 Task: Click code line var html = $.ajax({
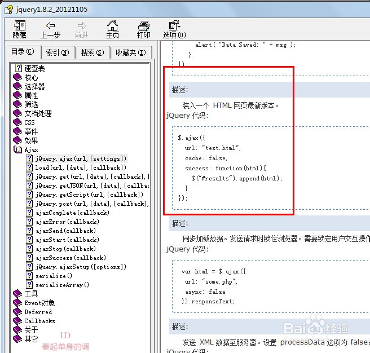pyautogui.click(x=214, y=271)
